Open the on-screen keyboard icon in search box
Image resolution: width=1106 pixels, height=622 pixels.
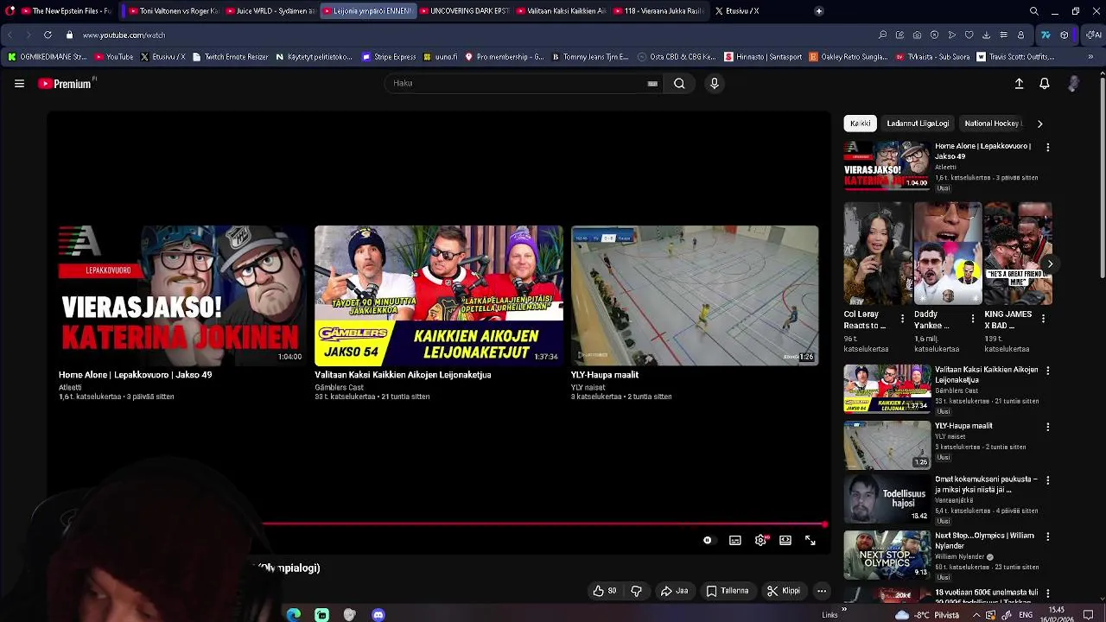point(652,84)
